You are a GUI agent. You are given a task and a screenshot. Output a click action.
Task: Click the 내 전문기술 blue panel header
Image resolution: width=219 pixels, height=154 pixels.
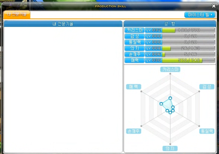click(63, 24)
